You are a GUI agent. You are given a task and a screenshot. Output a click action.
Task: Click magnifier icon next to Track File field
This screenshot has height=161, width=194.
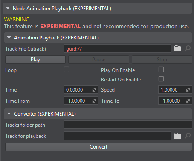pos(188,48)
